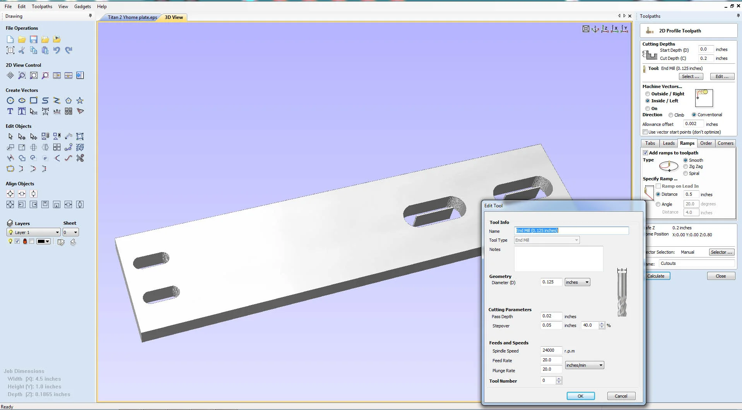This screenshot has width=742, height=410.
Task: Click the Layers stack icon
Action: coord(10,223)
